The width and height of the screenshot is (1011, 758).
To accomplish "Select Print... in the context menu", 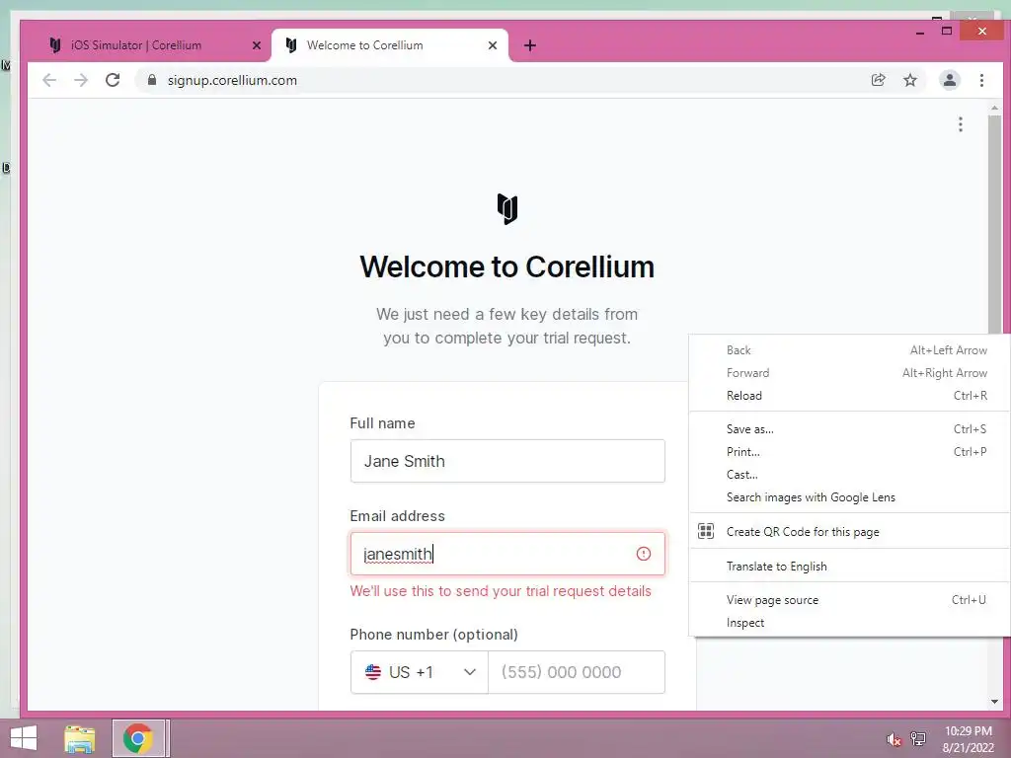I will tap(849, 452).
